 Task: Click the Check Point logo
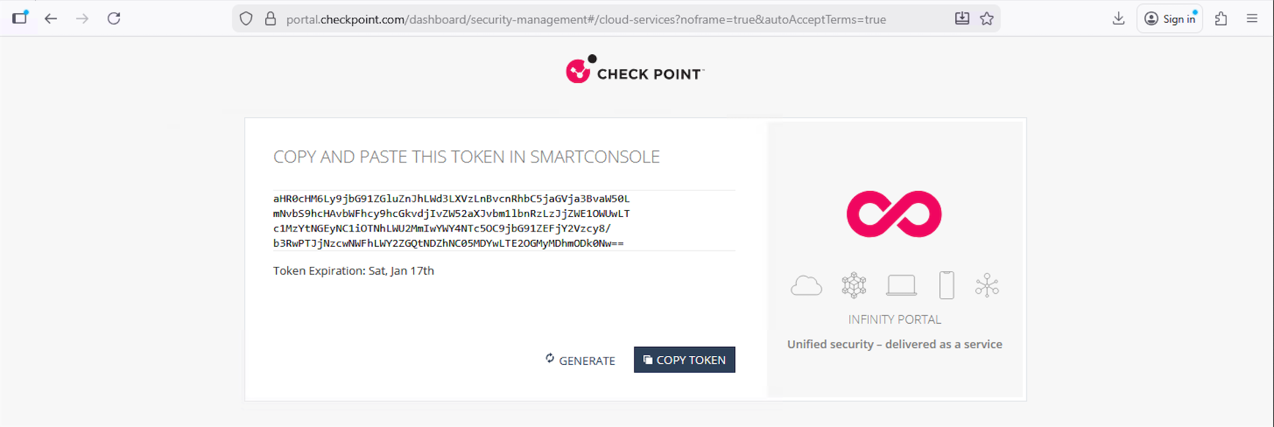[x=634, y=70]
